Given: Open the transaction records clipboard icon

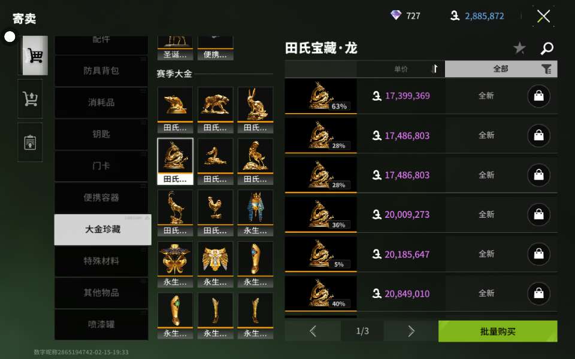Looking at the screenshot, I should [30, 142].
